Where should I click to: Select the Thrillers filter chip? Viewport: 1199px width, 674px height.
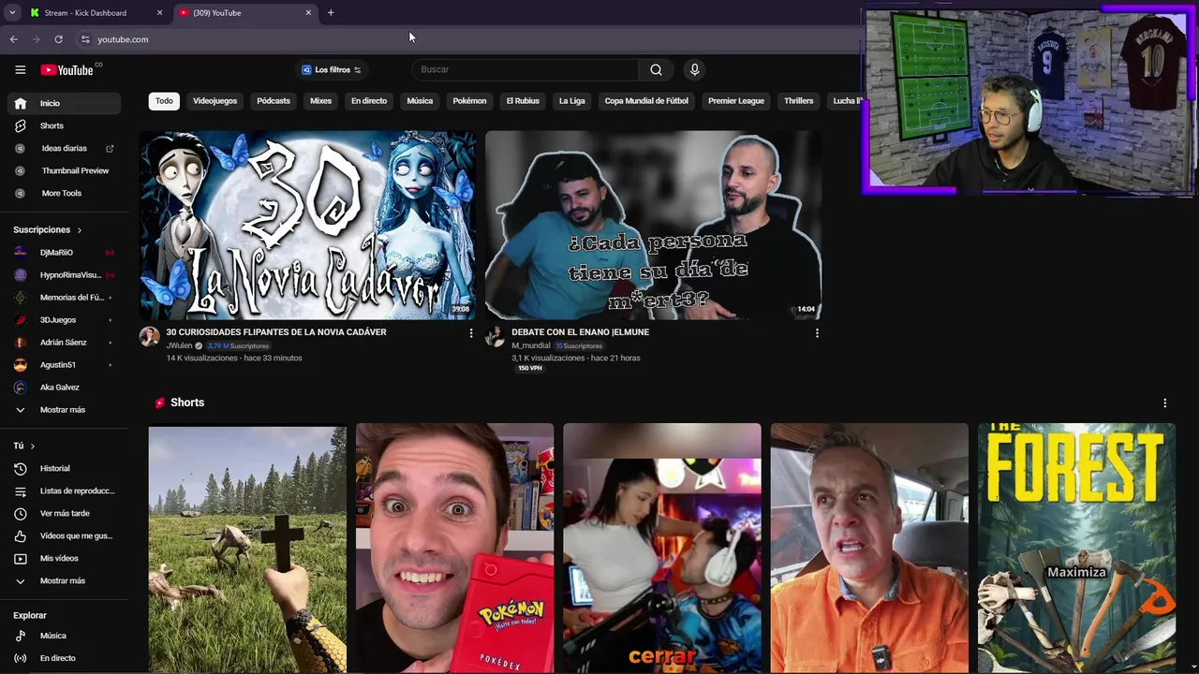(x=799, y=101)
